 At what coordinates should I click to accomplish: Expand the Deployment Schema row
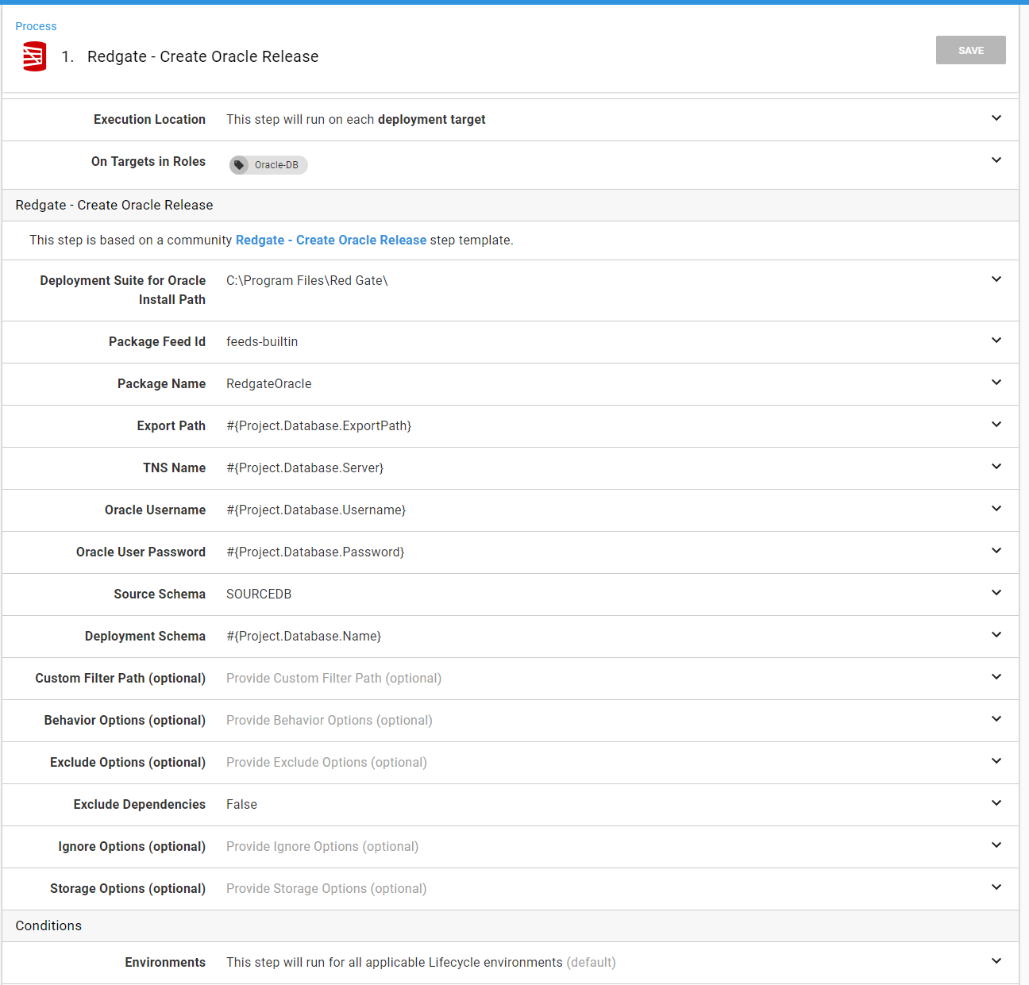(996, 635)
